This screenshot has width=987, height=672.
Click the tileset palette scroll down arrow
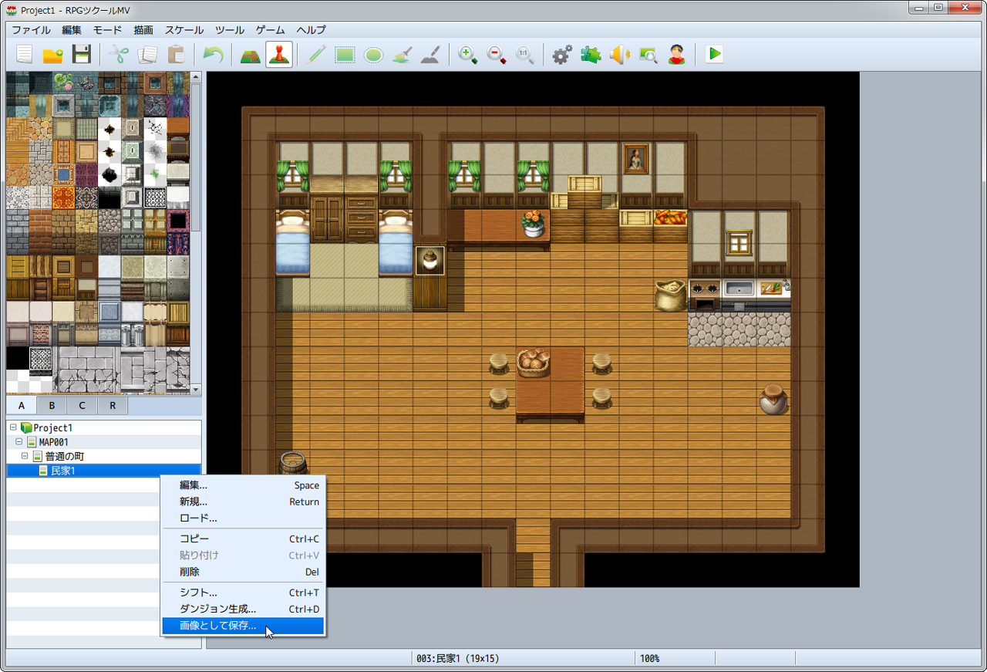(196, 390)
